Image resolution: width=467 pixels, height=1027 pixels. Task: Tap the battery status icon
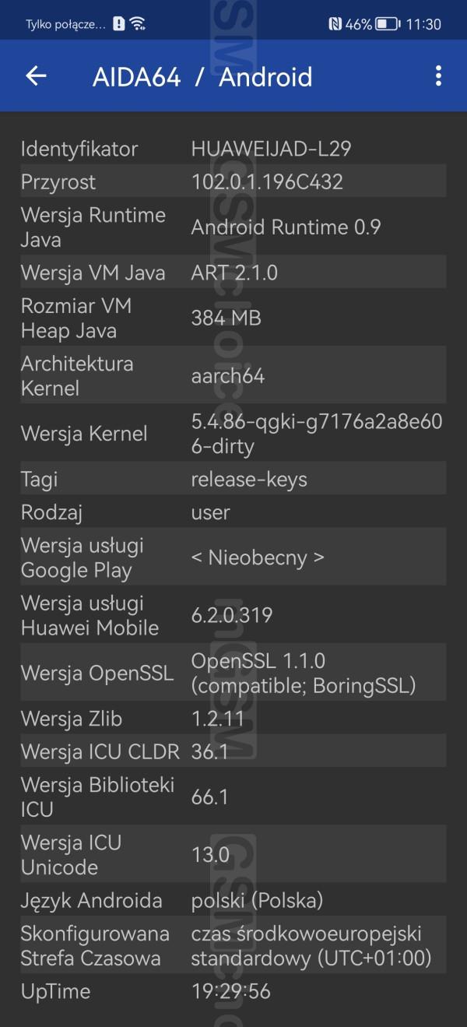click(387, 24)
